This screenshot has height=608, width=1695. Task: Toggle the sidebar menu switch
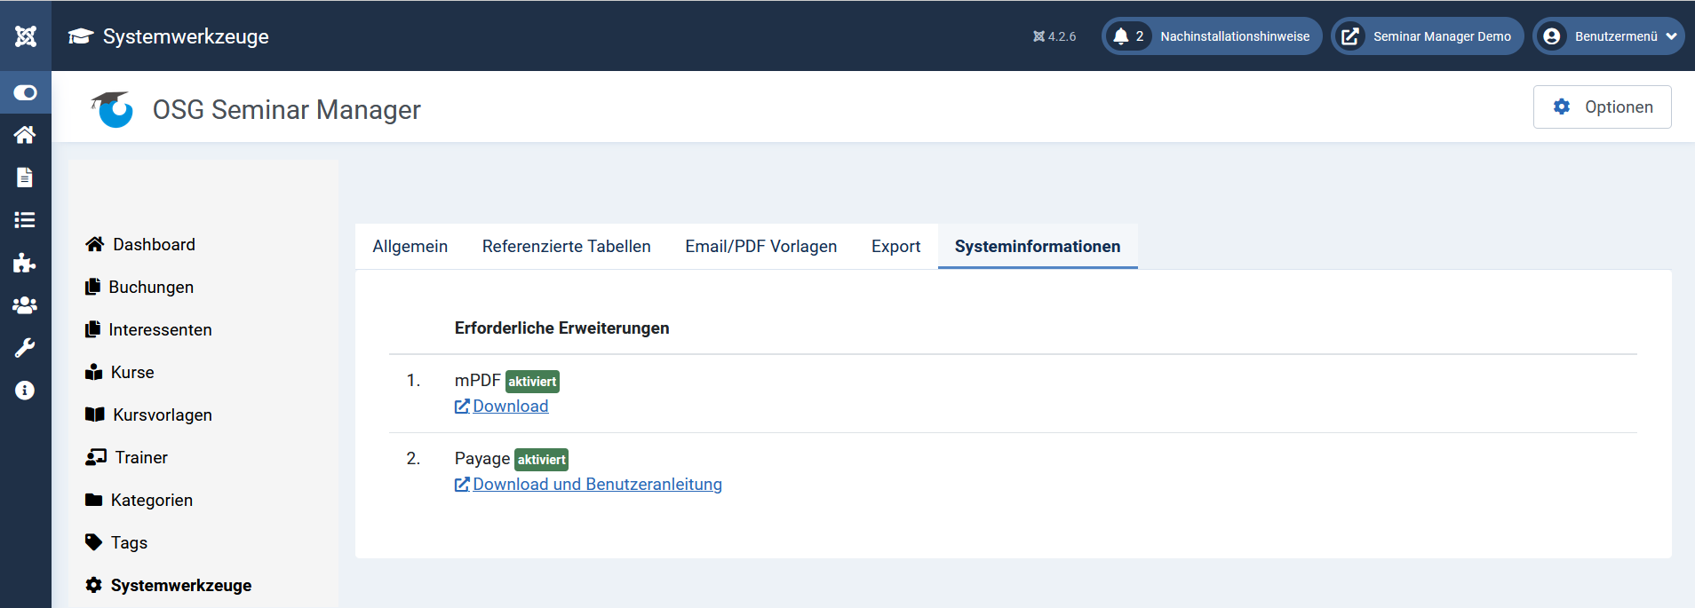pos(26,92)
